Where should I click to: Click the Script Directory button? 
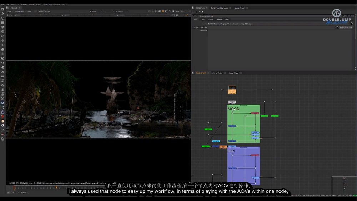tap(346, 27)
